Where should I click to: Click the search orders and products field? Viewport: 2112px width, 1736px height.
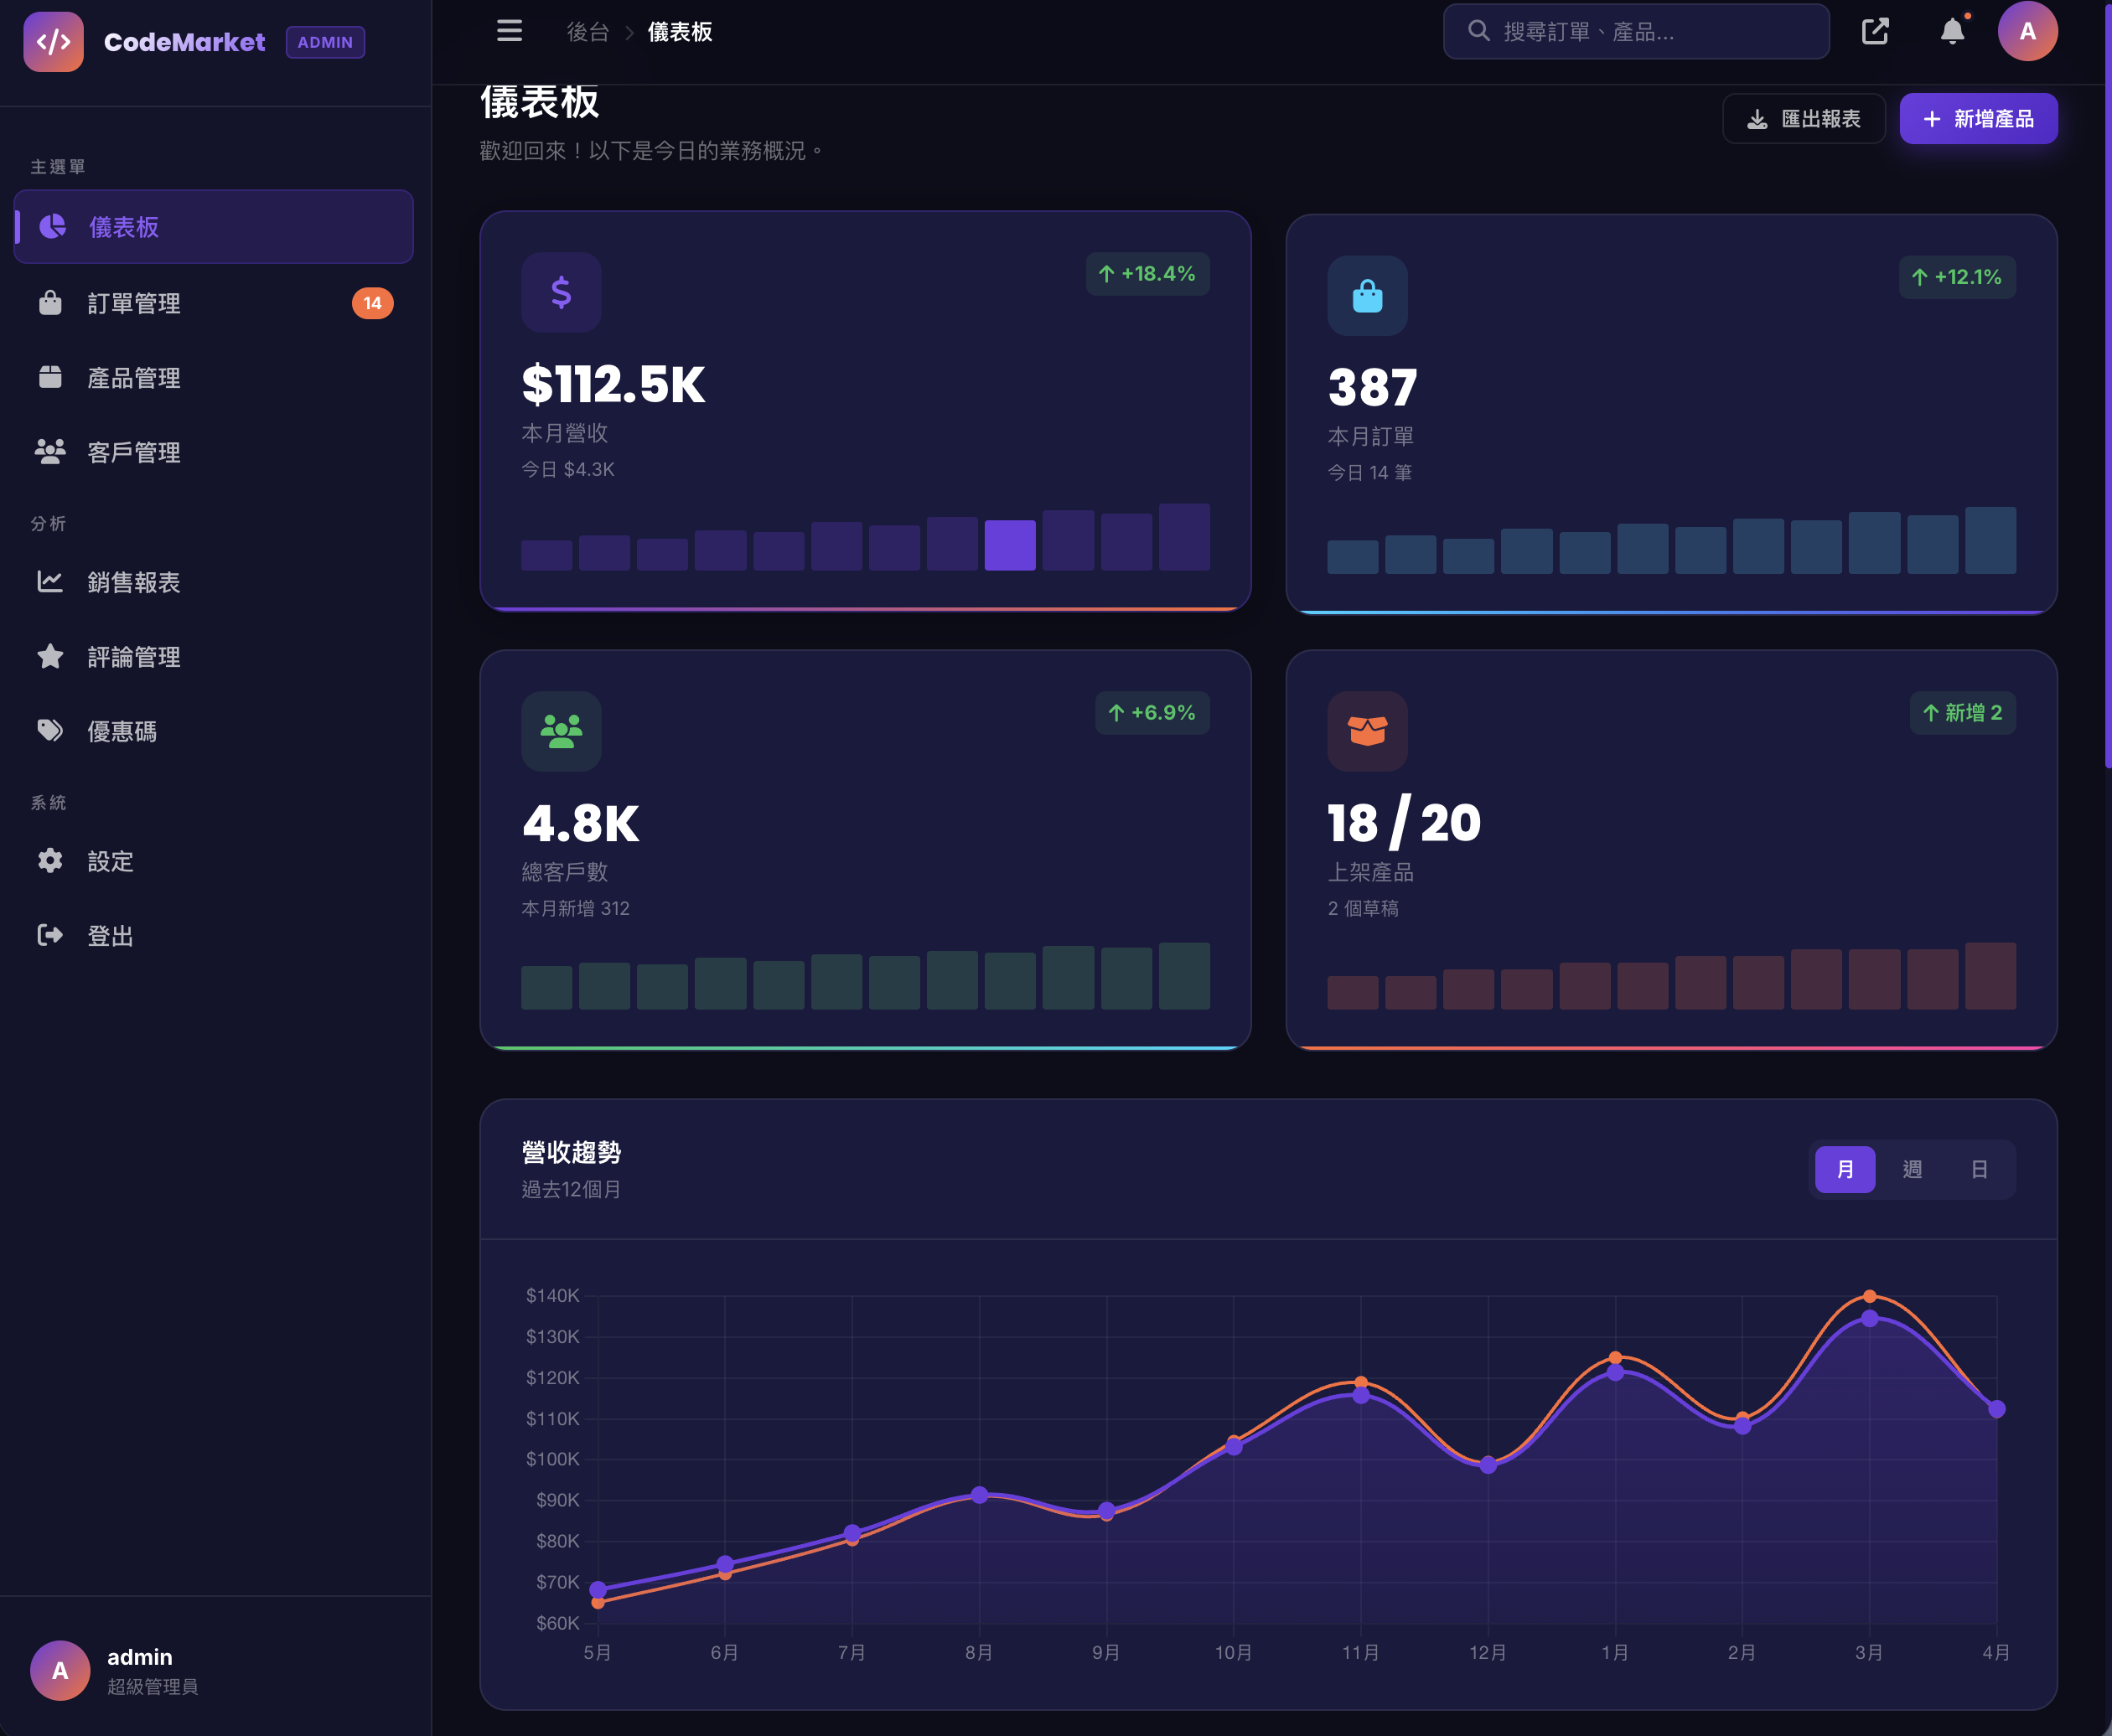[1651, 32]
